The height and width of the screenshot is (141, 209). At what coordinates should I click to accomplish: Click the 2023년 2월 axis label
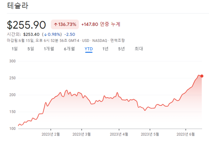(x=51, y=134)
